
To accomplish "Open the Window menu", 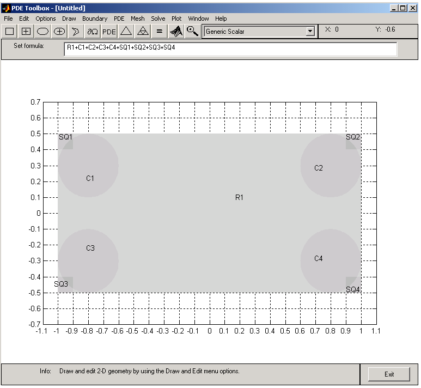I will tap(198, 19).
